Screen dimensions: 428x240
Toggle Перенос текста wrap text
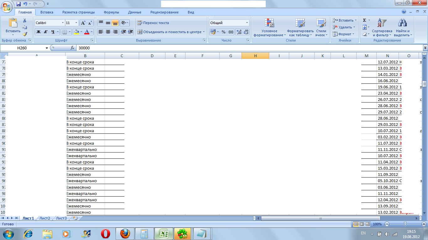coord(153,23)
